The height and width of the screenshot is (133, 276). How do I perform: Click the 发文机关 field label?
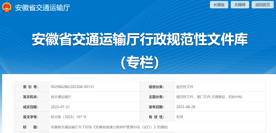pyautogui.click(x=30, y=97)
